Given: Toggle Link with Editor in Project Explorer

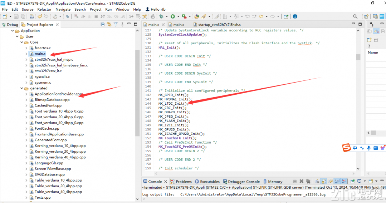Looking at the screenshot, I should click(109, 24).
